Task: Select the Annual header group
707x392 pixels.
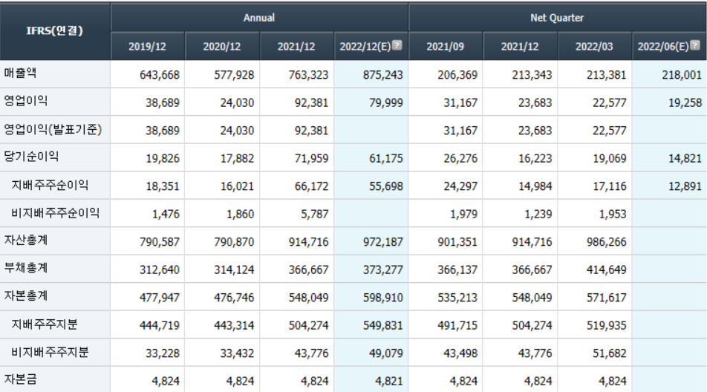Action: (x=259, y=18)
